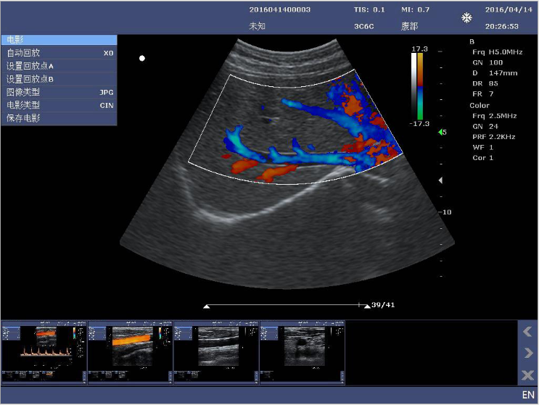Choose 设置回放点A menu entry

pyautogui.click(x=59, y=66)
